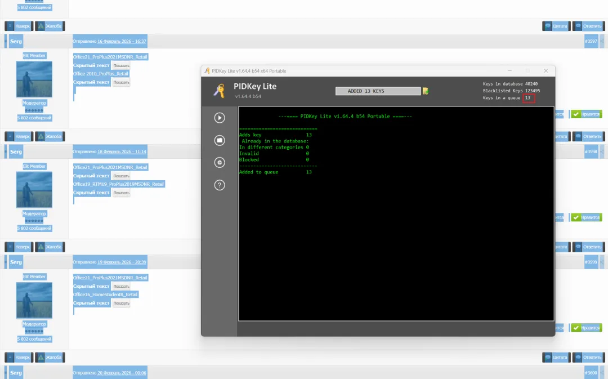Screen dimensions: 608x379
Task: Click the 'Invalid 0' console line
Action: coord(274,153)
